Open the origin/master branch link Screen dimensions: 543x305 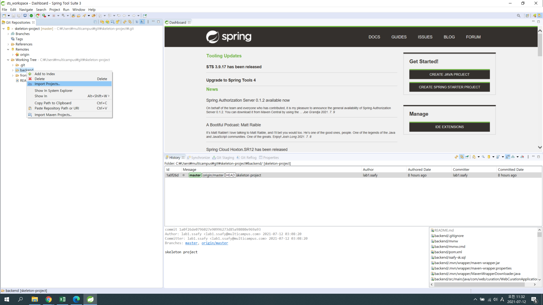(215, 243)
